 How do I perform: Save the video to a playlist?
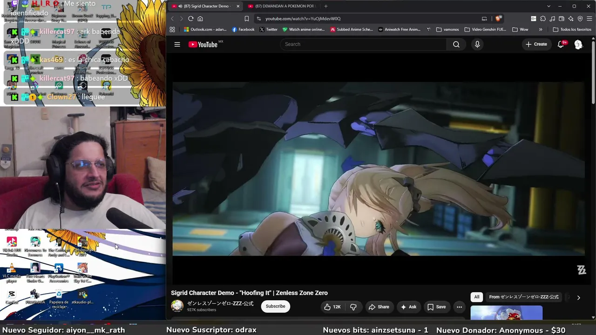tap(436, 307)
